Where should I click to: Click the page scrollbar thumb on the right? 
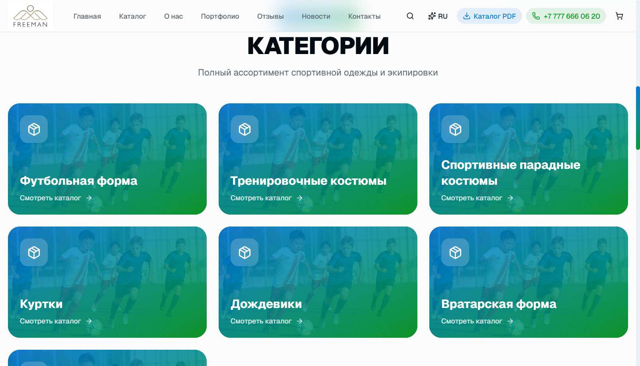pos(638,118)
